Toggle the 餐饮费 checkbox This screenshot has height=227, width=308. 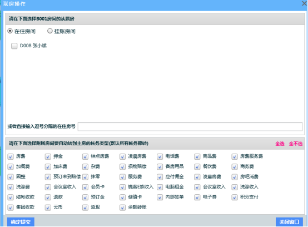(x=197, y=167)
